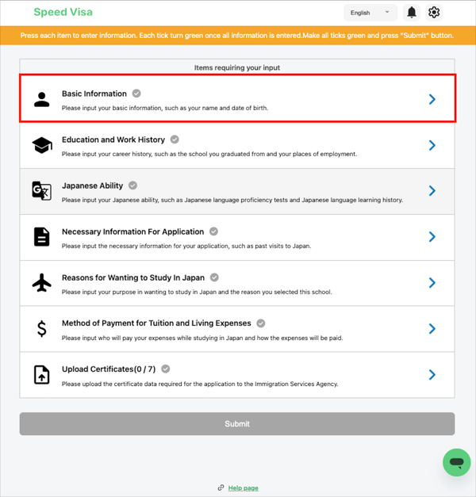Click the dollar sign Payment icon
476x497 pixels.
click(x=41, y=329)
